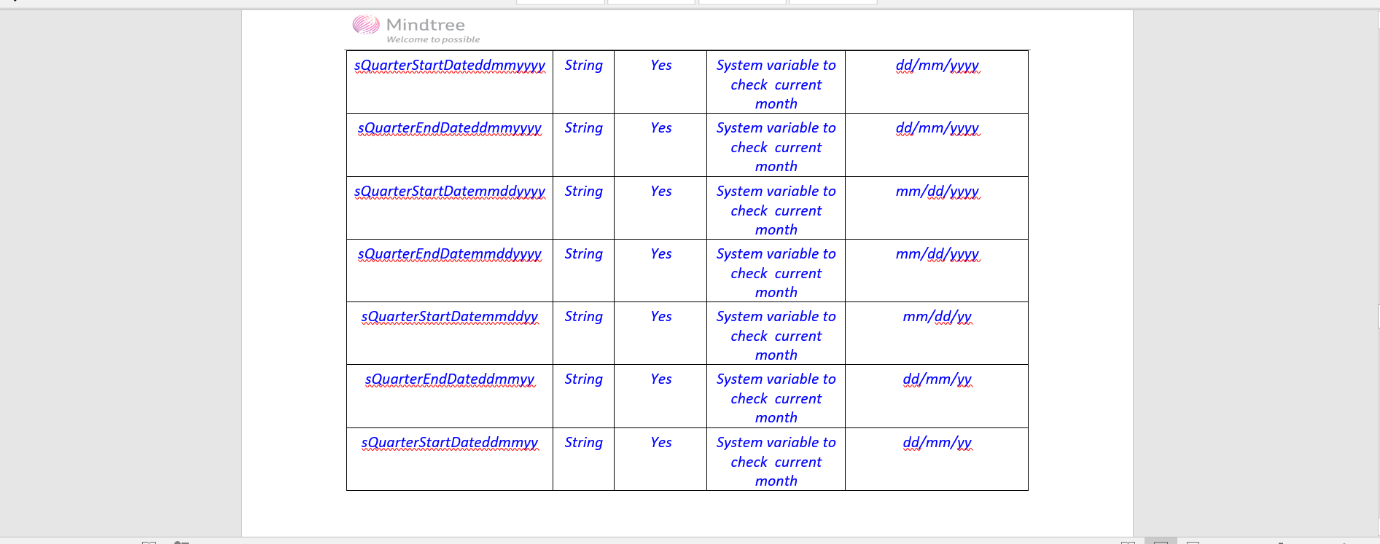Click mm/dd/yyyy in the sQuarterEndDatemmddyyyy row
The width and height of the screenshot is (1380, 544).
click(x=937, y=254)
